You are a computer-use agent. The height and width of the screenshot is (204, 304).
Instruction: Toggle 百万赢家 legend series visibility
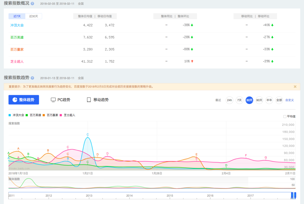pyautogui.click(x=44, y=115)
